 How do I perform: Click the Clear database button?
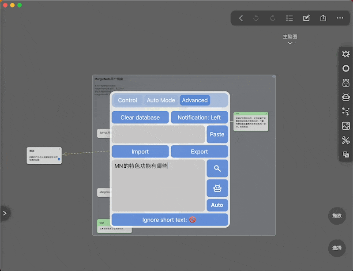pos(140,117)
